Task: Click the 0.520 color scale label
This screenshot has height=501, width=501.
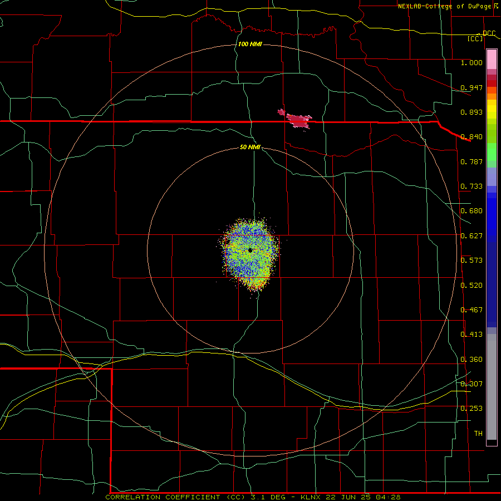Action: click(471, 286)
